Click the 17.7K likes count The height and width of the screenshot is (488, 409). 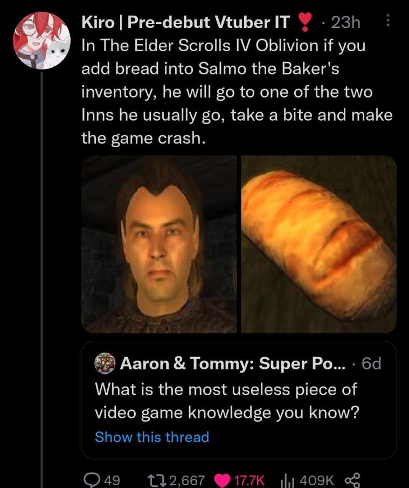pos(249,479)
